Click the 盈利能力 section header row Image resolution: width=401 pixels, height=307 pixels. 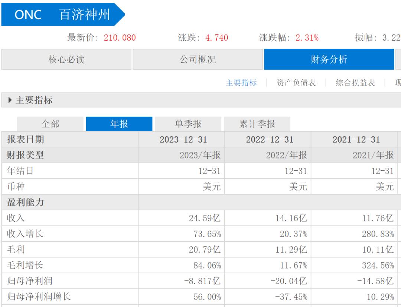point(201,202)
